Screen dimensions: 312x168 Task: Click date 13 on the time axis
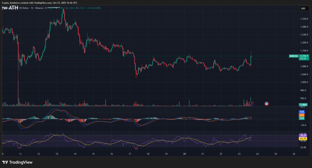(57, 154)
